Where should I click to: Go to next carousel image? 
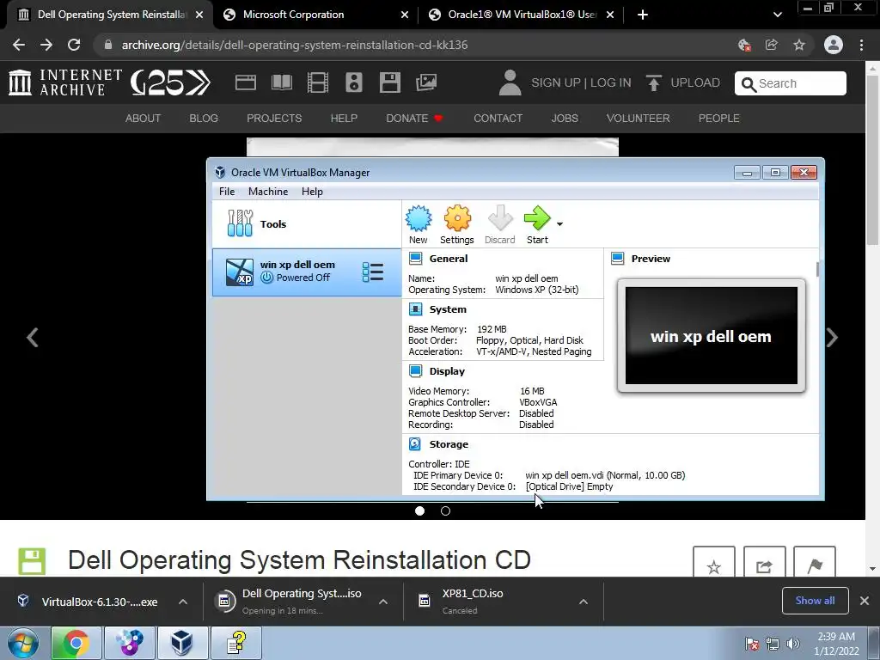832,337
